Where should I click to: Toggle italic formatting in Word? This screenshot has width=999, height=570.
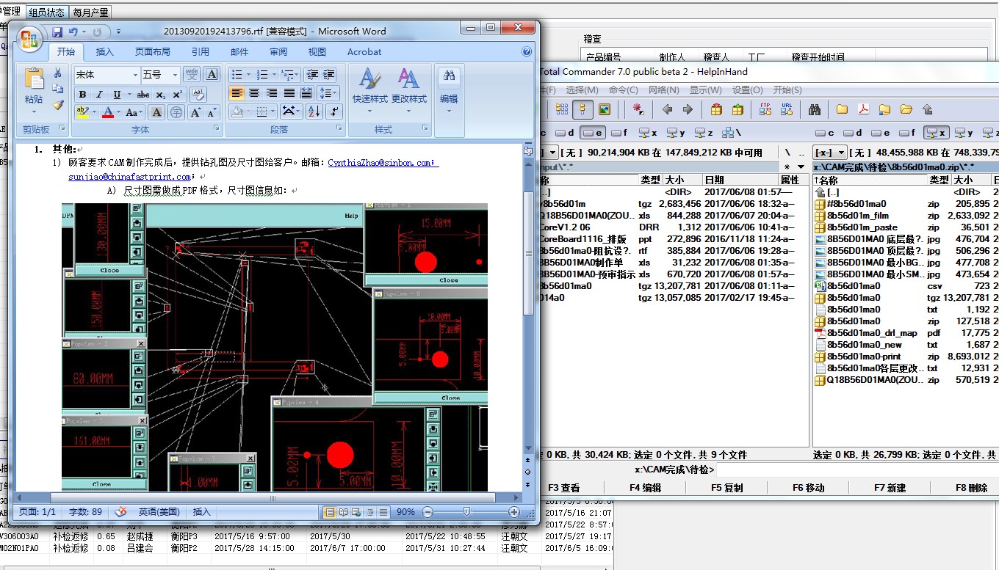[x=98, y=95]
